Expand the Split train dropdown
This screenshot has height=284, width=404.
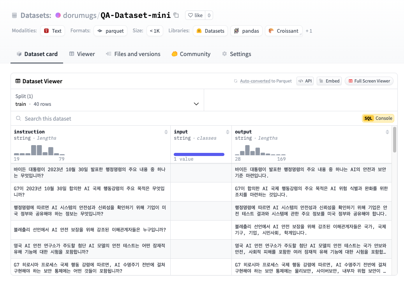(x=107, y=100)
